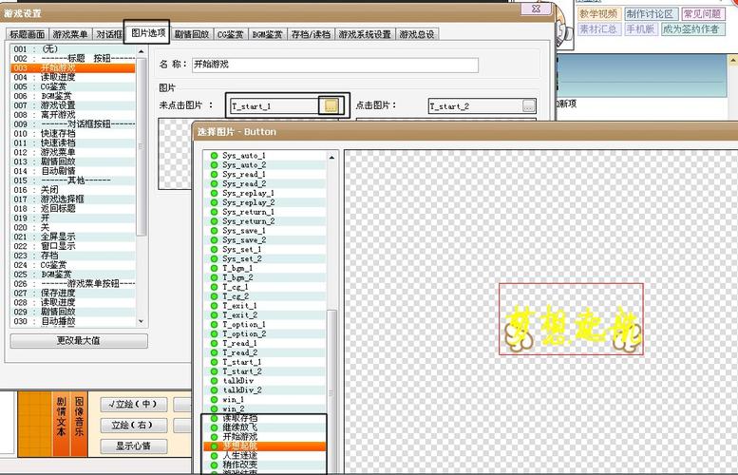Select list row 017 游戏选择框
The width and height of the screenshot is (738, 475).
click(73, 199)
